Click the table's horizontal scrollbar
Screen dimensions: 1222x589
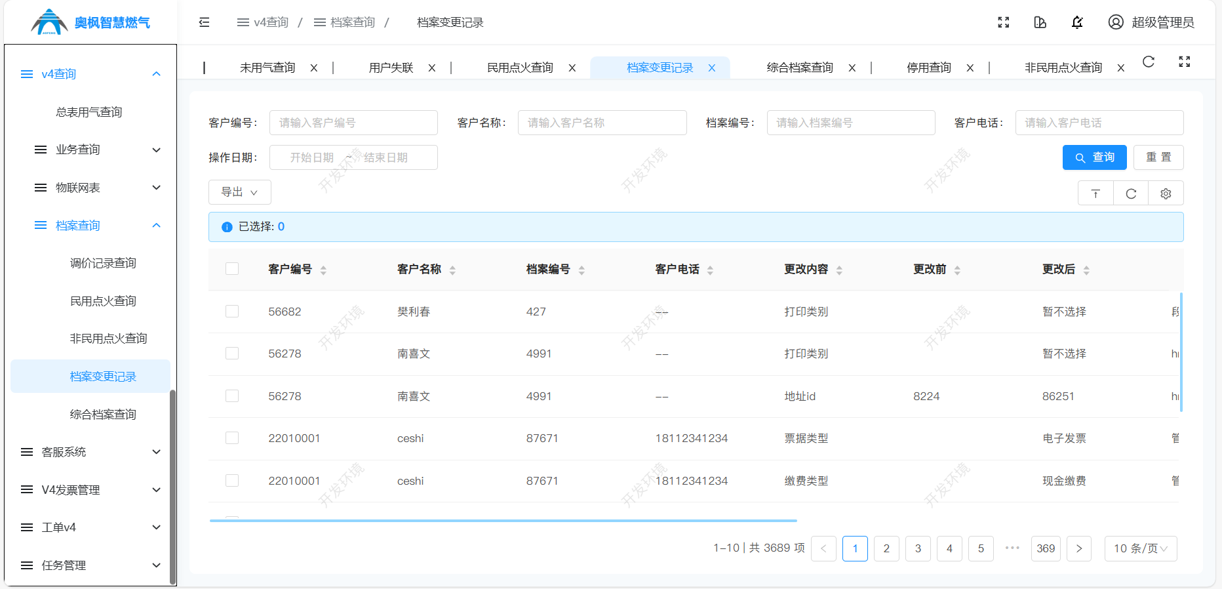pyautogui.click(x=503, y=521)
